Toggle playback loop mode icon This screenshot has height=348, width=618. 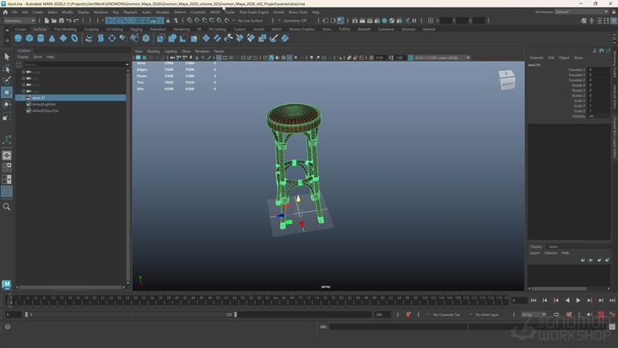coord(556,314)
